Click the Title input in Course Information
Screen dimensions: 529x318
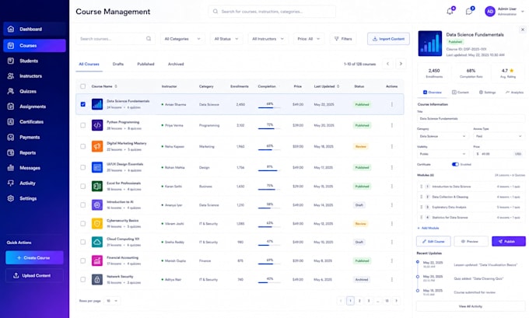471,119
